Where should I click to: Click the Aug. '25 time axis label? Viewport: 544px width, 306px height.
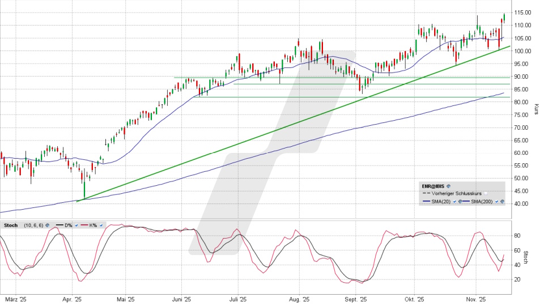(x=298, y=300)
